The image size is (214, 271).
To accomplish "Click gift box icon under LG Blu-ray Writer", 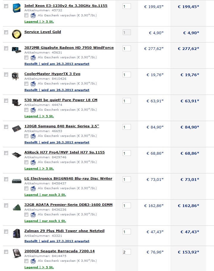I will pos(33,189).
